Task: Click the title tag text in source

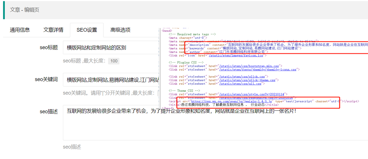Action: pyautogui.click(x=223, y=105)
